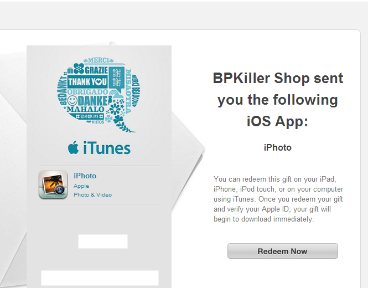Click the redeem instructions paragraph
The width and height of the screenshot is (368, 288).
point(278,199)
